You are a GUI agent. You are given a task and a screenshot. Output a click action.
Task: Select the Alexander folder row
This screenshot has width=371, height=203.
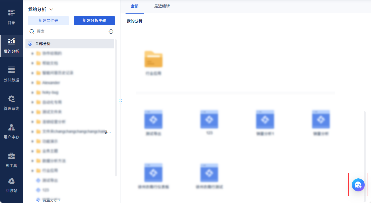point(70,83)
